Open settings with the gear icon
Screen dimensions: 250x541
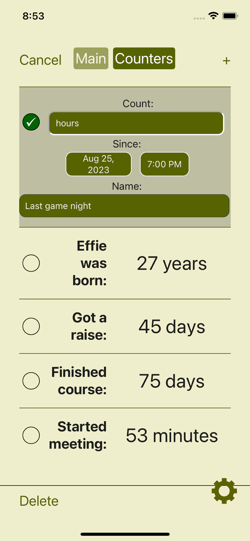point(224,491)
